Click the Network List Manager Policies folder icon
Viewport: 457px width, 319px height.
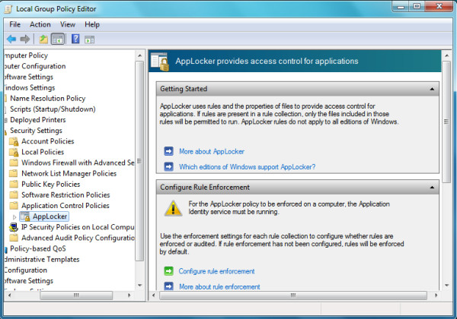click(14, 173)
